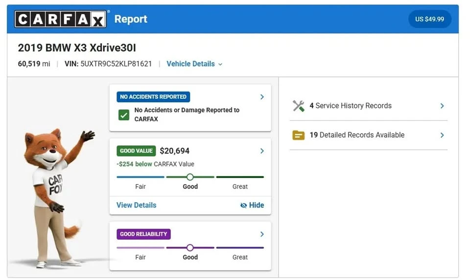Click the NO ACCIDENTS REPORTED badge
Screen dimensions: 470x280
[153, 97]
